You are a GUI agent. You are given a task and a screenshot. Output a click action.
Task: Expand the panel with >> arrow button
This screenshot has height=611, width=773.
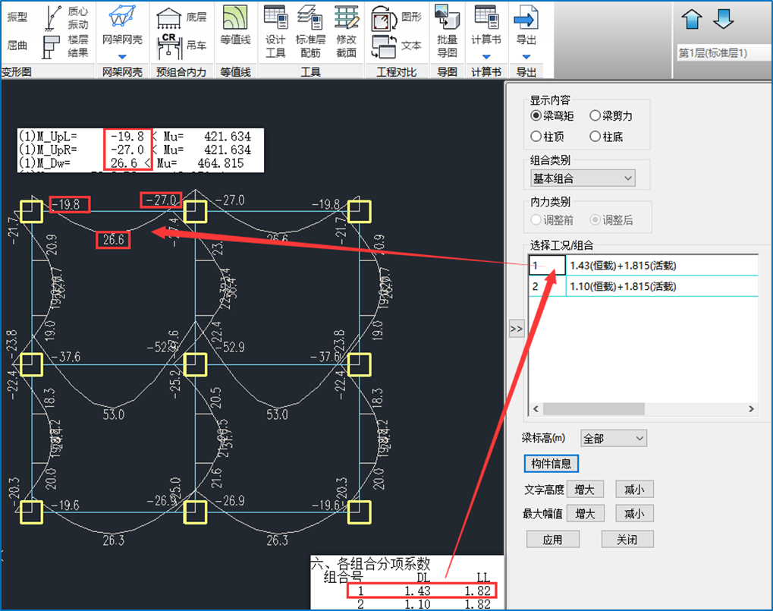[x=518, y=329]
